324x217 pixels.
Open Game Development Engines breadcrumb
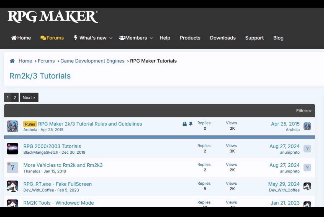(x=92, y=61)
